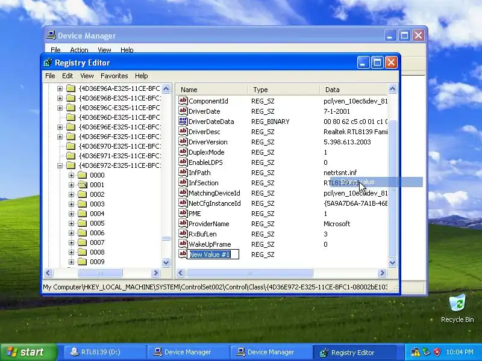Click the Registry Editor title bar icon
Image resolution: width=482 pixels, height=361 pixels.
pyautogui.click(x=48, y=63)
